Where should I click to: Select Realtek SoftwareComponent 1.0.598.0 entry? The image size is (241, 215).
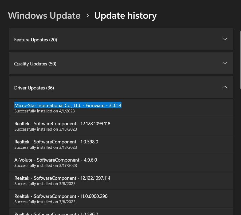121,144
